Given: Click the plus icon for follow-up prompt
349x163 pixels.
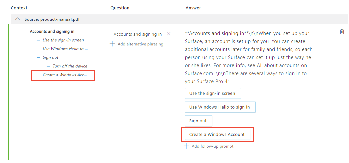Looking at the screenshot, I should 186,146.
